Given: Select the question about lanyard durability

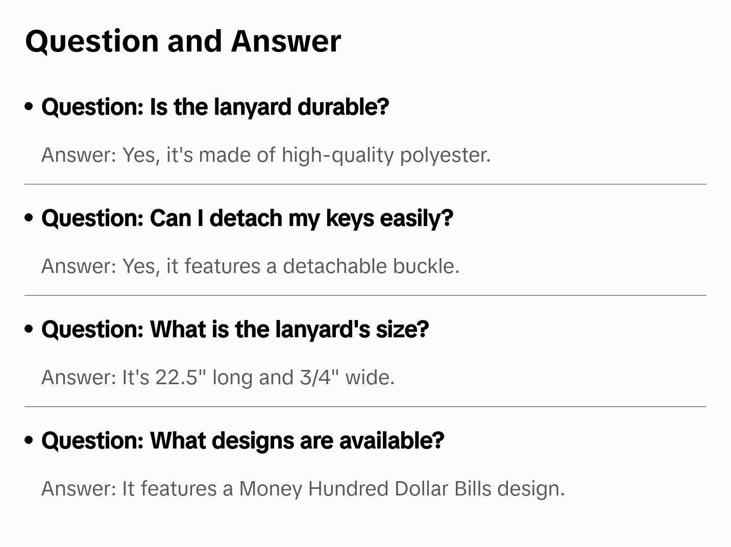Looking at the screenshot, I should (x=215, y=107).
